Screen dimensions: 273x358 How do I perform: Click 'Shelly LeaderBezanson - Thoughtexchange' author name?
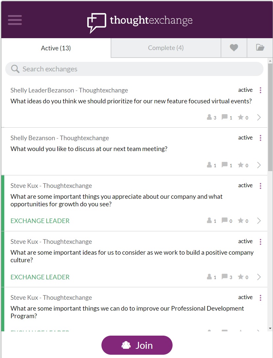69,90
